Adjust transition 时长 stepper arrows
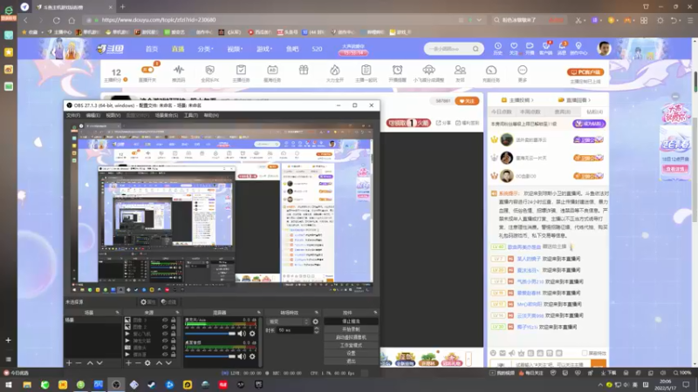698x392 pixels. pos(317,330)
